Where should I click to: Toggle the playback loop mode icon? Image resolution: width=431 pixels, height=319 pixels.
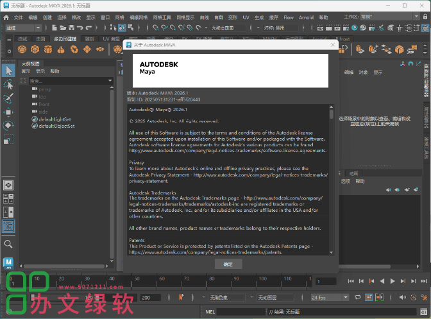[x=358, y=297]
